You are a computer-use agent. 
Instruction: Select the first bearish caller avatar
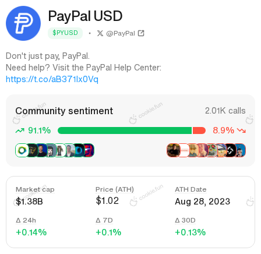click(174, 150)
